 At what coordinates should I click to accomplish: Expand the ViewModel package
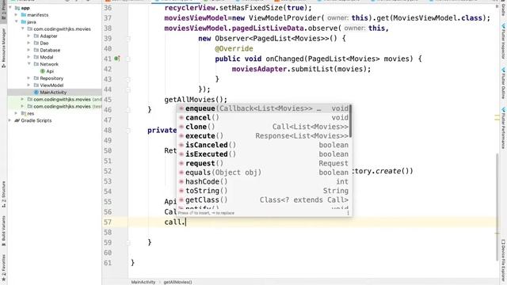[x=29, y=85]
